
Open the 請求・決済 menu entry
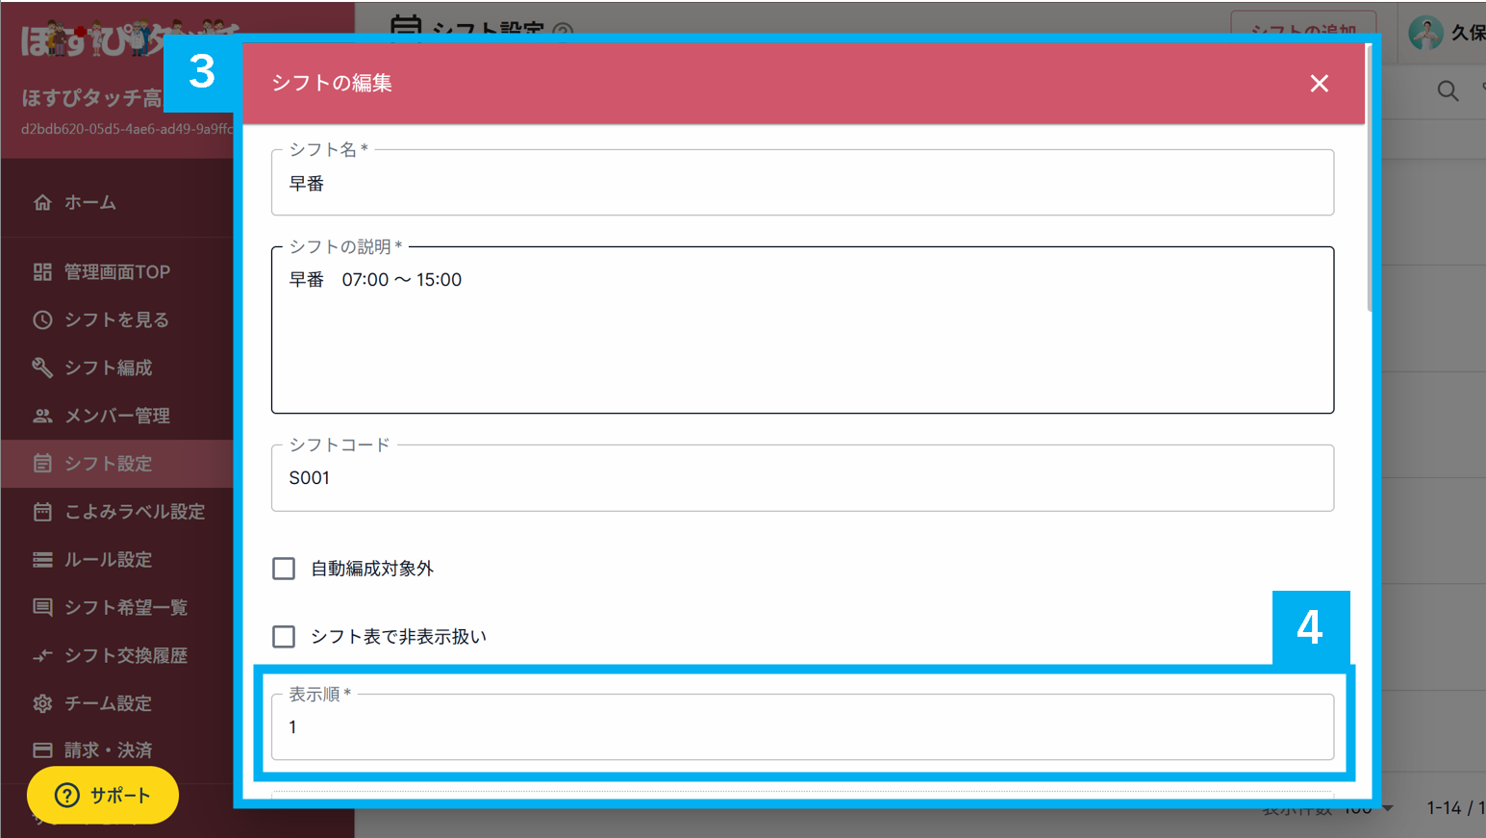pos(96,749)
